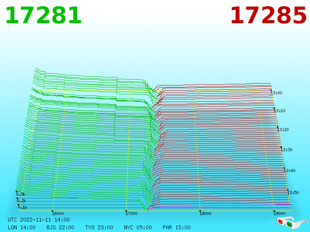
Task: Click the UTC 2022-11-11 14:00 timestamp
Action: click(39, 220)
